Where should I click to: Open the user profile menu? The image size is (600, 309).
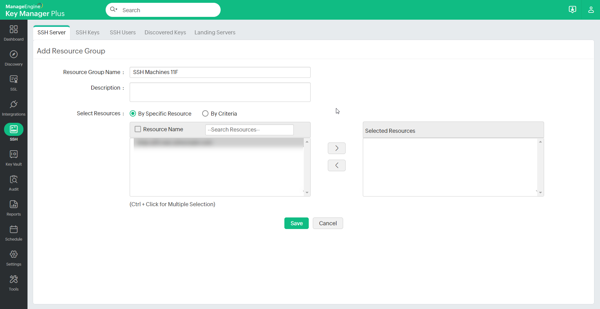point(591,10)
